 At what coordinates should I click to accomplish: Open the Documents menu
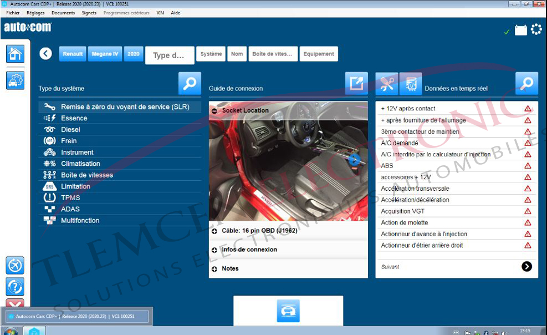[63, 13]
